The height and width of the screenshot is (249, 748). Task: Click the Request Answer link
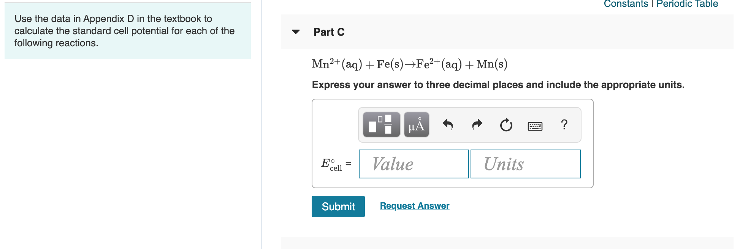click(x=414, y=206)
